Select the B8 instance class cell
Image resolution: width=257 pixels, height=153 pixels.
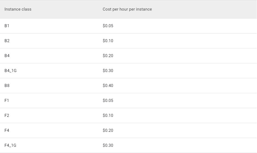click(x=7, y=86)
